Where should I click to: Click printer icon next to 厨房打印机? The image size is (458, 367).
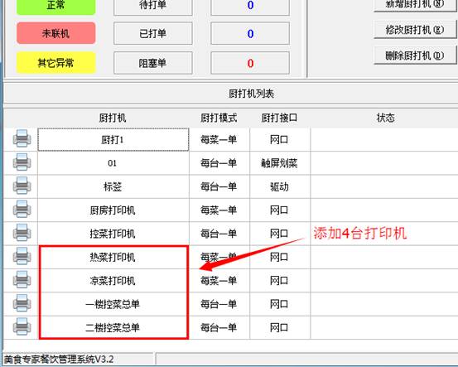[x=22, y=209]
